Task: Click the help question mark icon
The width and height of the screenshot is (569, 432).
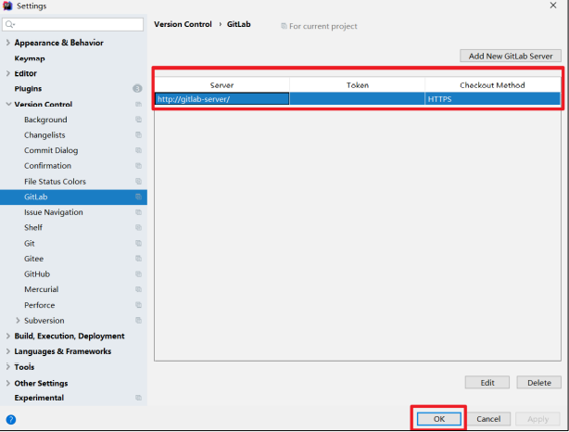Action: (10, 419)
